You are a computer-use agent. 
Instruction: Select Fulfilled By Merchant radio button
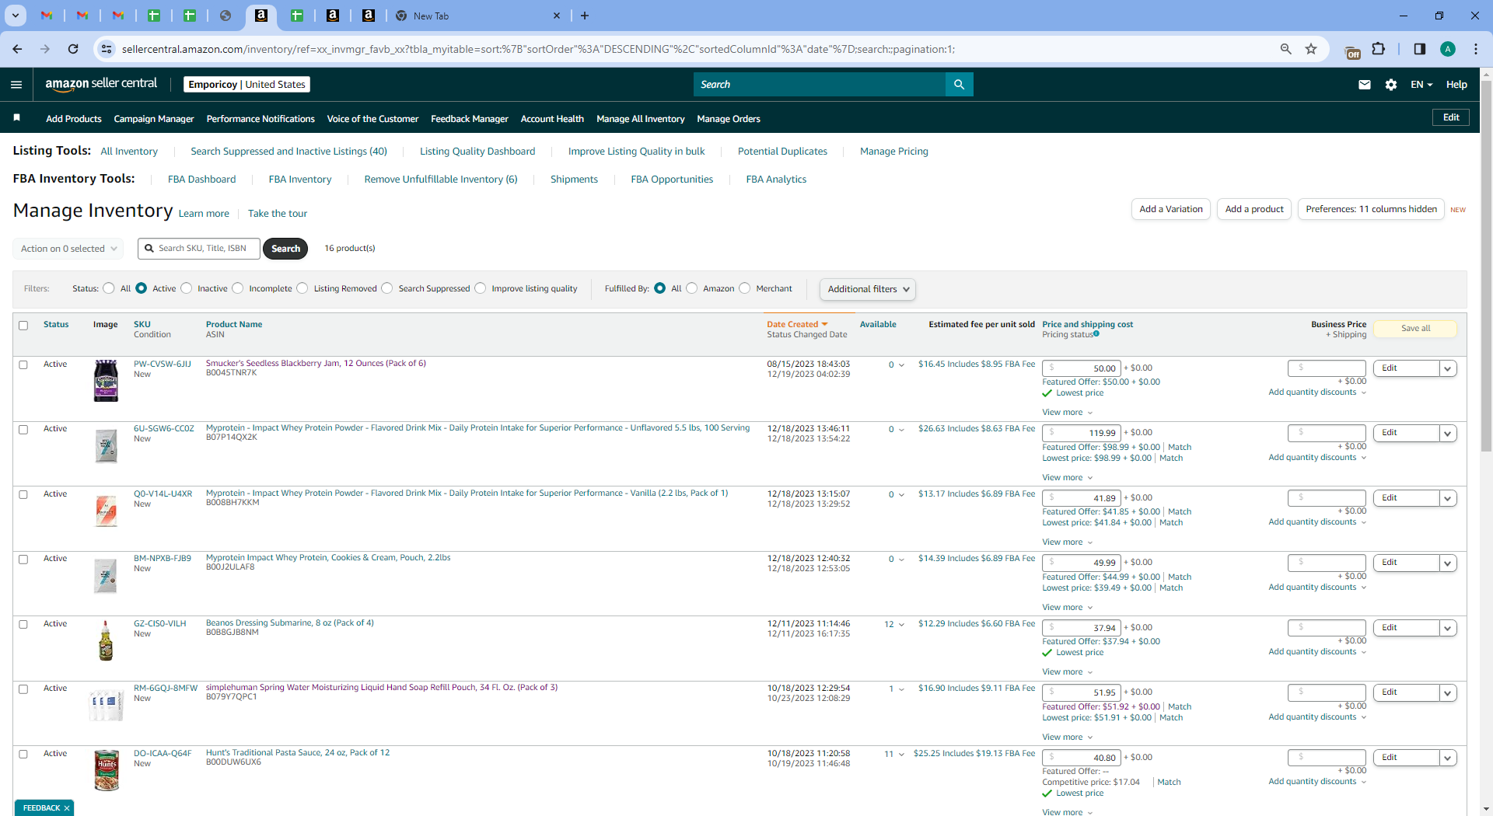[745, 288]
